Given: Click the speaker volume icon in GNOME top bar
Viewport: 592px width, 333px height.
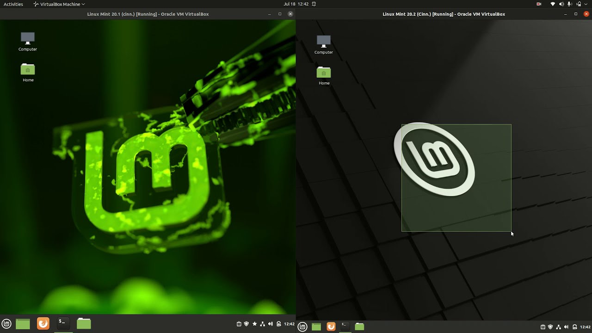Looking at the screenshot, I should [x=561, y=4].
